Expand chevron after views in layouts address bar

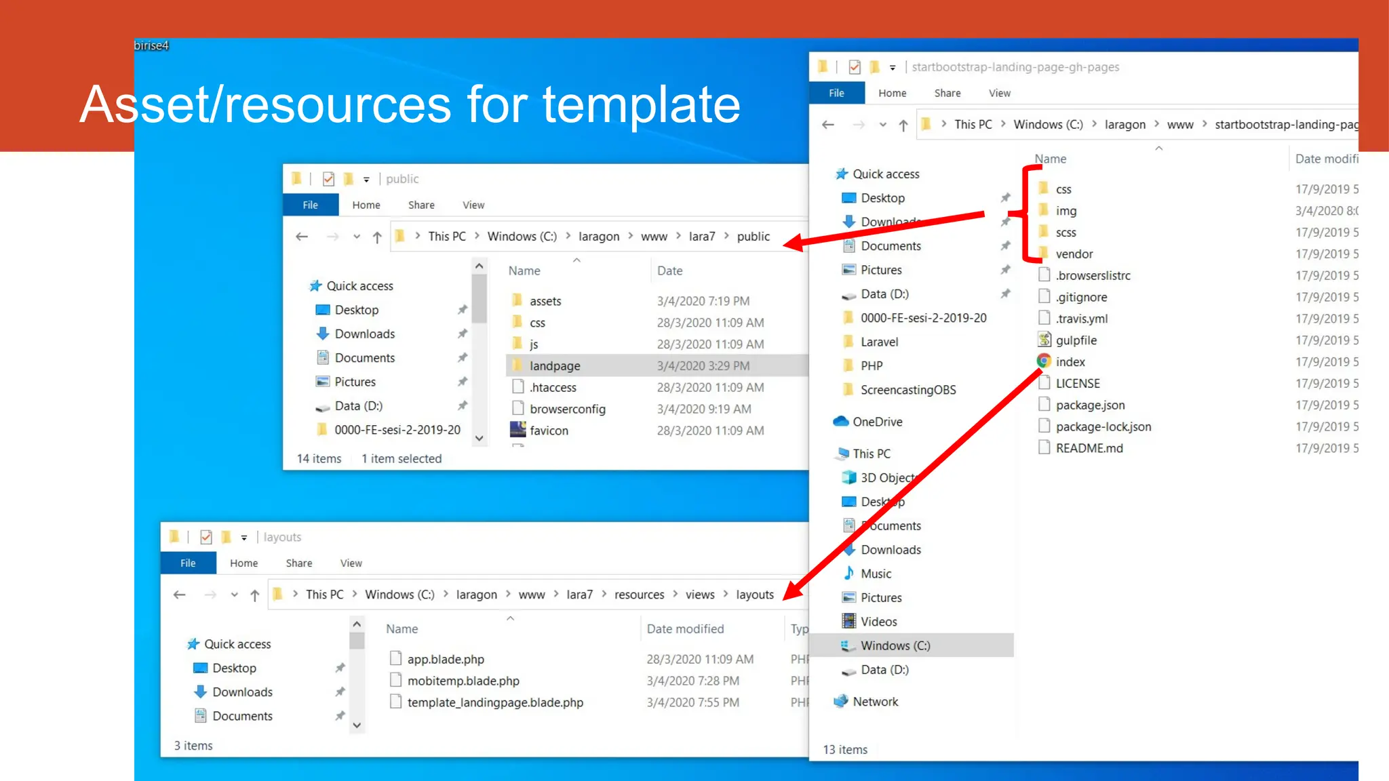(x=726, y=594)
